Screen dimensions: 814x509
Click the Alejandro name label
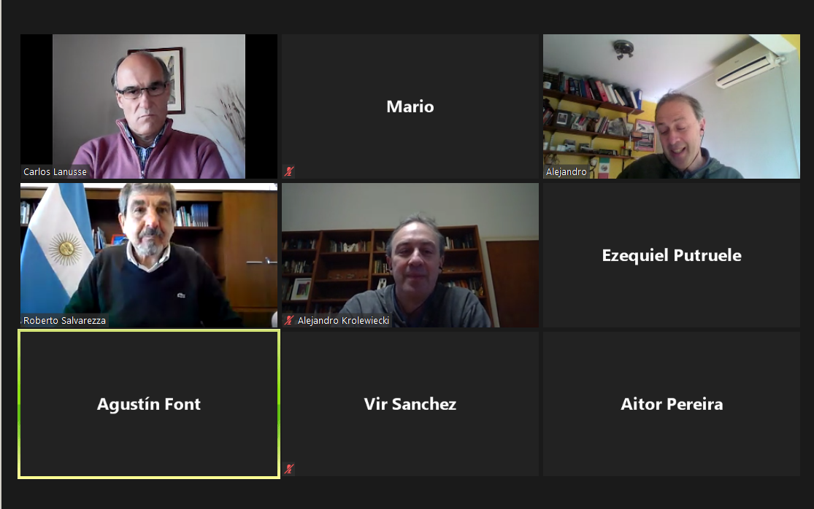567,171
